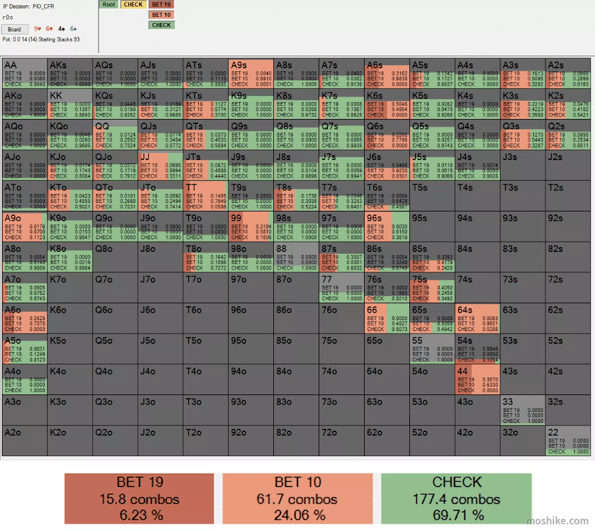This screenshot has width=595, height=531.
Task: Select the 33 hand cell
Action: point(523,410)
